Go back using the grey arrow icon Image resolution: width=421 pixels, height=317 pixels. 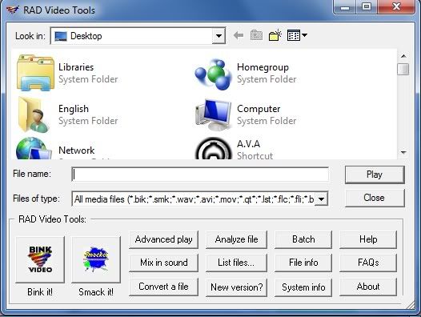(x=239, y=35)
